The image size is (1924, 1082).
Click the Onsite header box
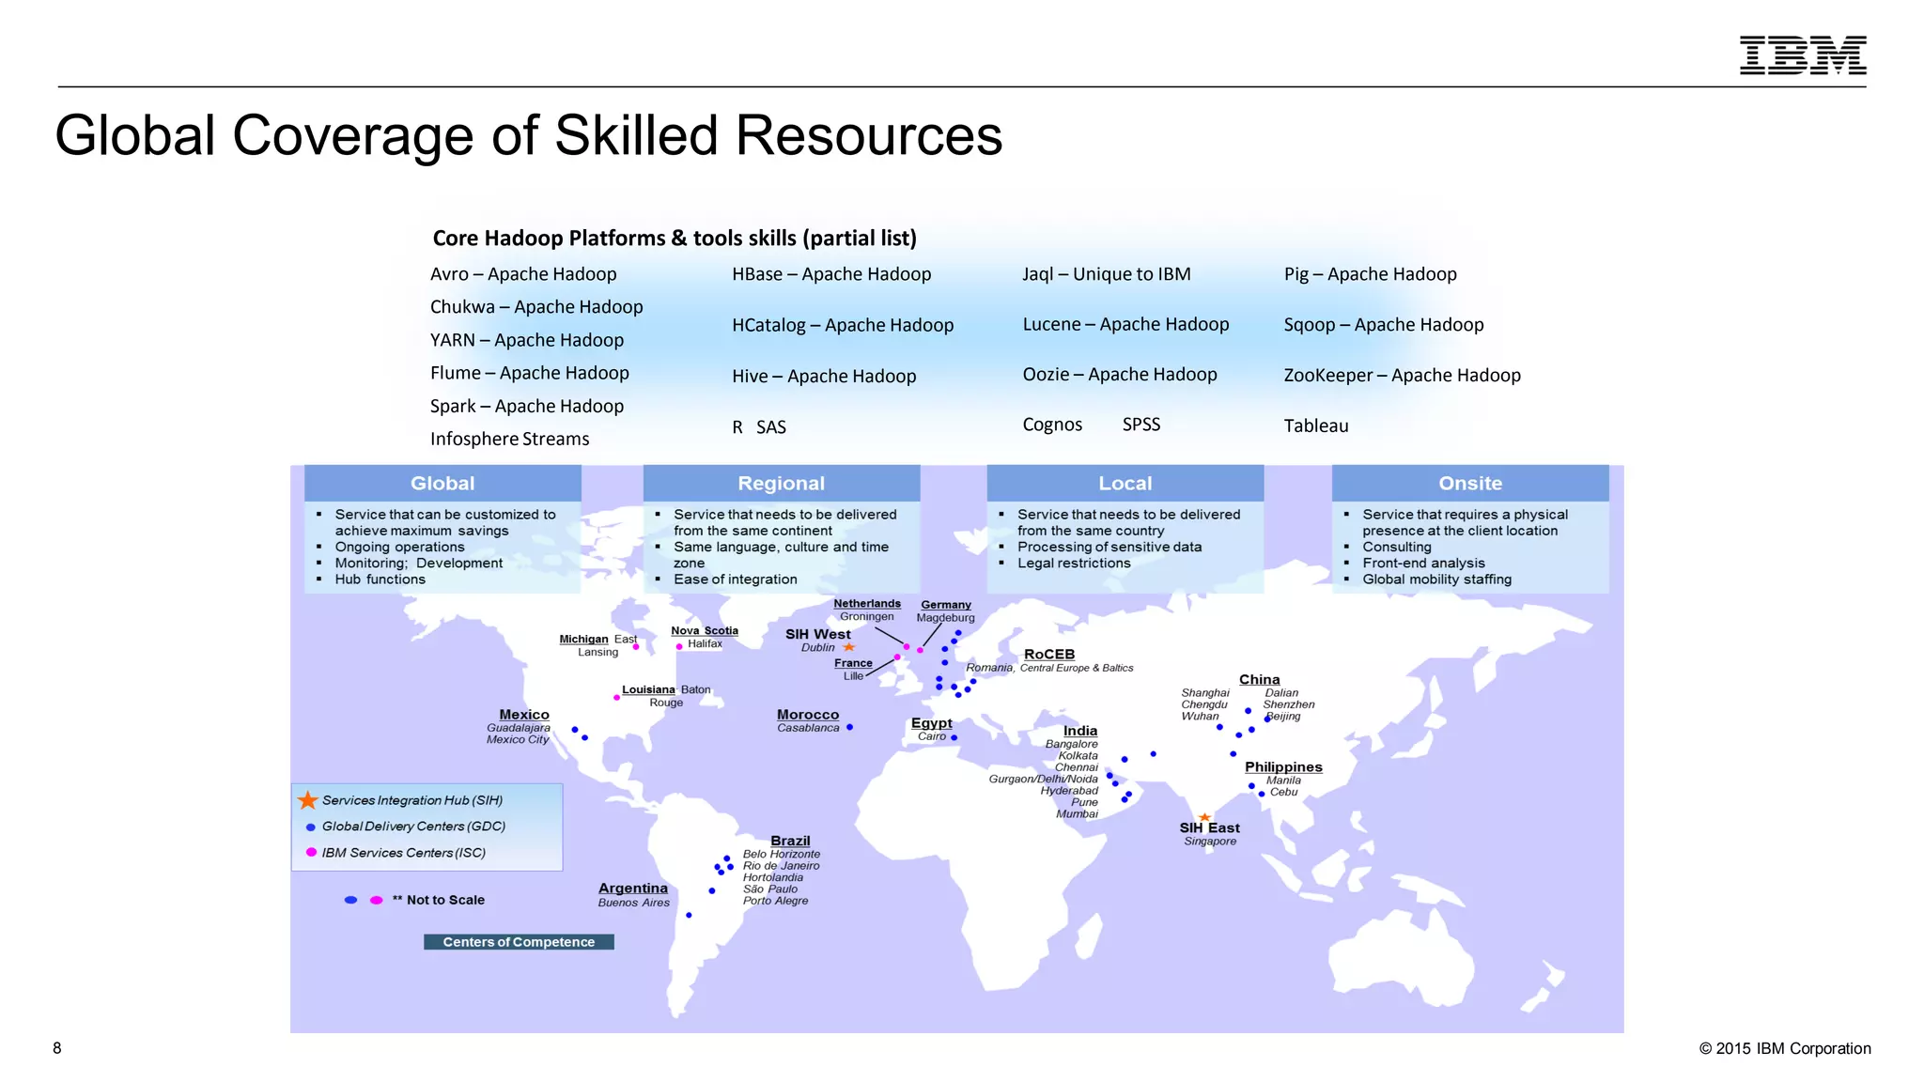(x=1470, y=483)
